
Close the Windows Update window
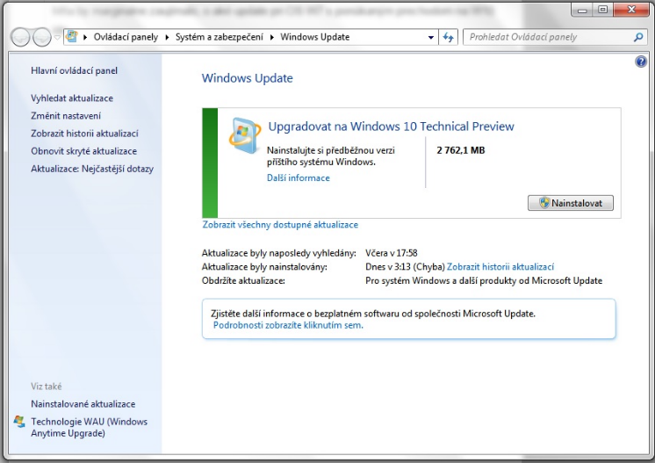(x=631, y=10)
